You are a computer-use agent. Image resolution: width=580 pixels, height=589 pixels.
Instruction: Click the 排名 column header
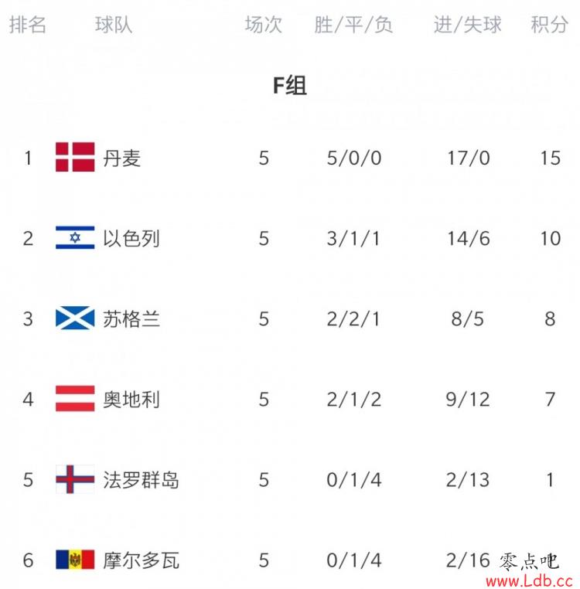point(27,25)
